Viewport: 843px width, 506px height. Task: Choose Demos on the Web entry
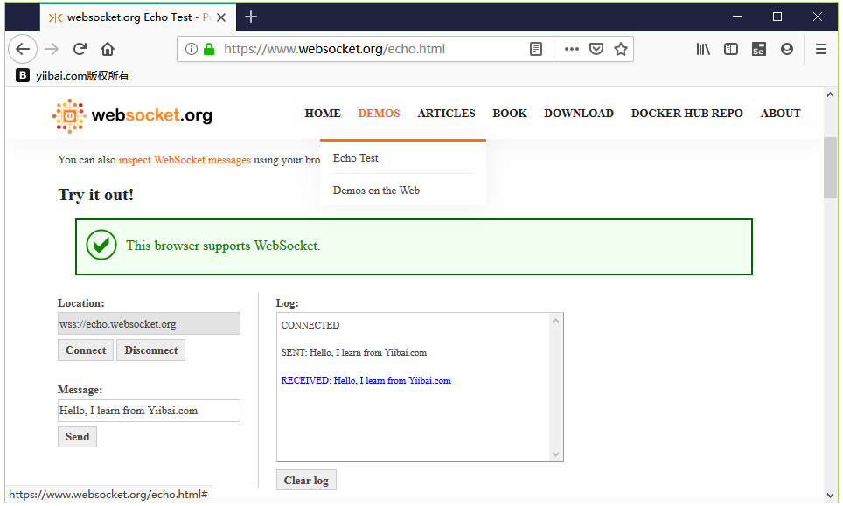376,191
